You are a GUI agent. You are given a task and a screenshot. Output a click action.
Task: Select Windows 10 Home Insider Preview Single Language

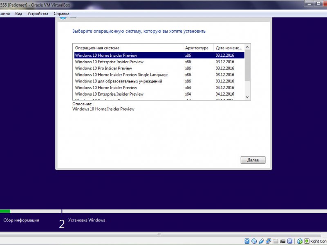(x=159, y=75)
